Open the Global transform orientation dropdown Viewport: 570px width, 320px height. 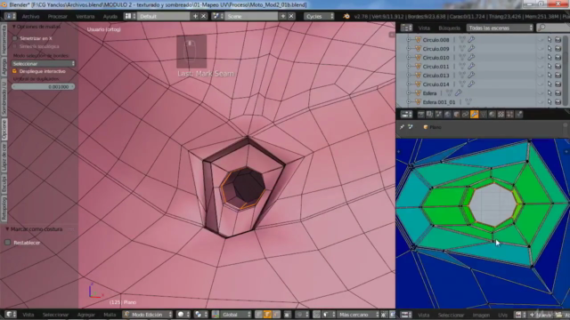(232, 315)
